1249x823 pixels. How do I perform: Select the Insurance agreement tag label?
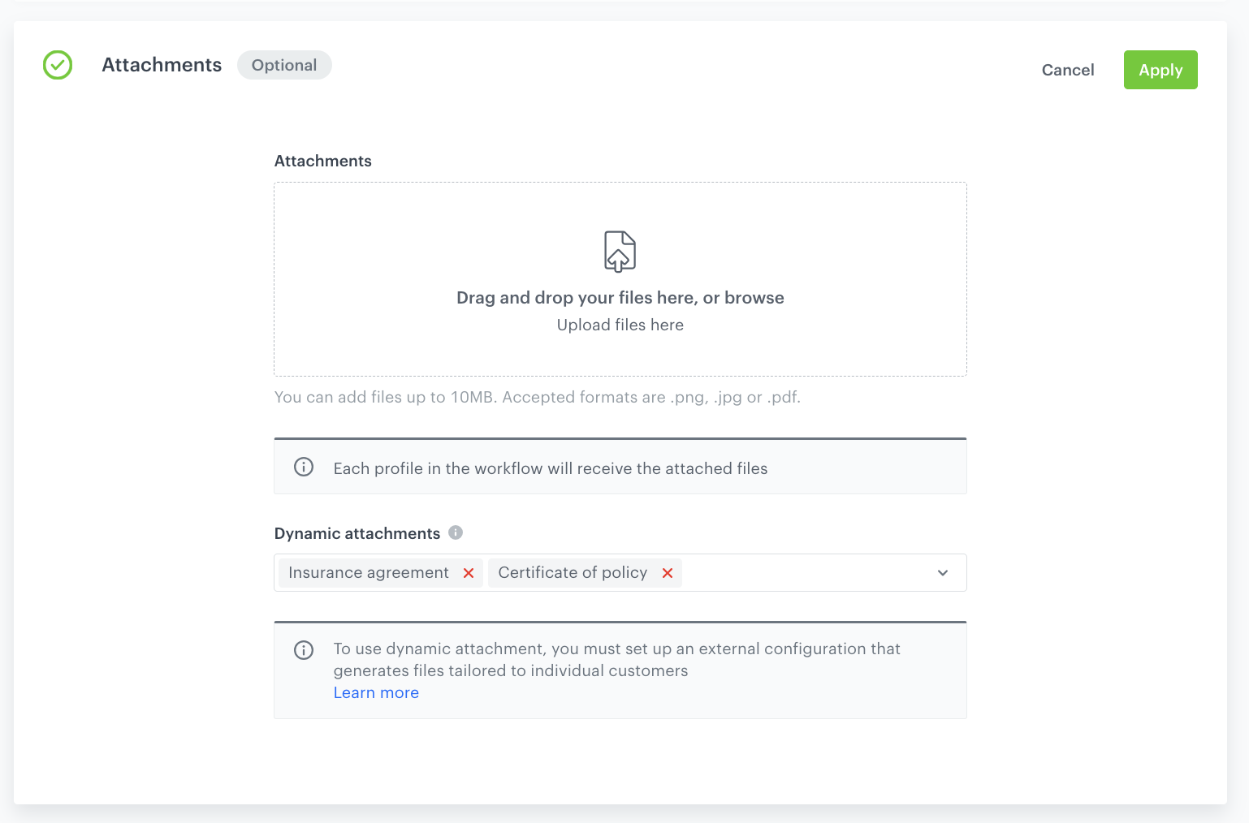(369, 573)
